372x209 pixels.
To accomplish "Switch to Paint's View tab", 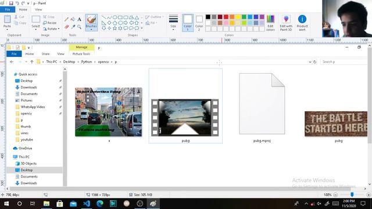I will 38,9.
